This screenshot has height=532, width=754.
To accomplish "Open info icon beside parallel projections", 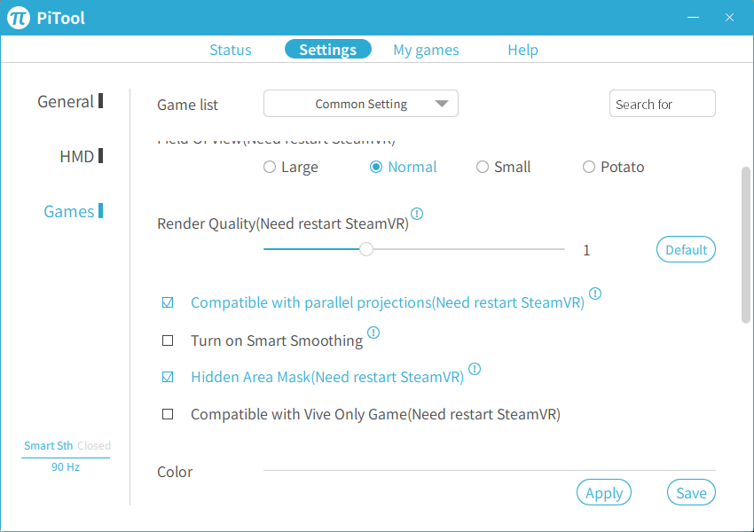I will [x=595, y=293].
